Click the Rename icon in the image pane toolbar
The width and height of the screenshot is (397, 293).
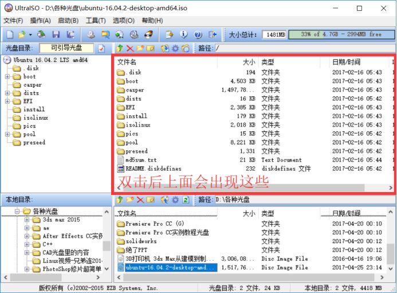[x=151, y=48]
